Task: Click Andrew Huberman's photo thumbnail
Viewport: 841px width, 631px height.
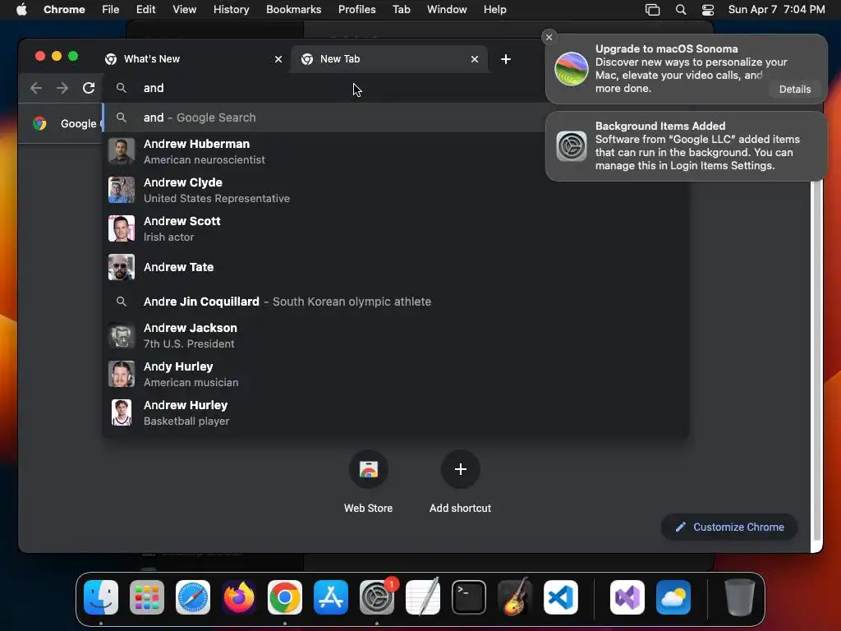Action: [x=122, y=151]
